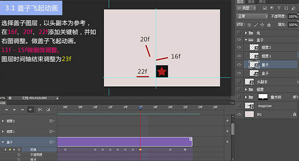Image resolution: width=299 pixels, height=161 pixels.
Task: Click filter for pixel layers icon
Action: [265, 8]
